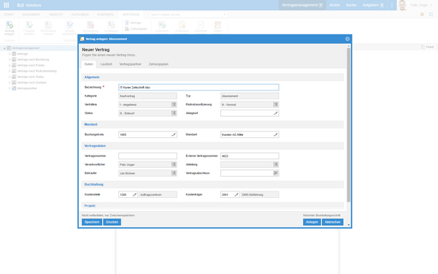
Task: Click into the Vertragsnummer input field
Action: pos(147,156)
